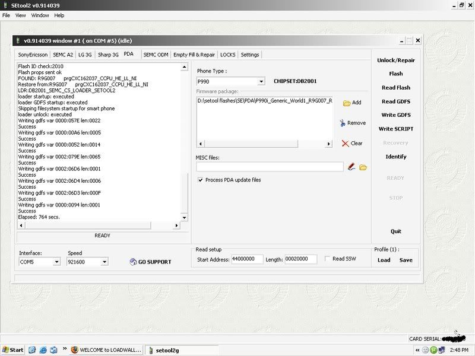Image resolution: width=475 pixels, height=356 pixels.
Task: Expand the Interface COM port dropdown
Action: (x=56, y=262)
